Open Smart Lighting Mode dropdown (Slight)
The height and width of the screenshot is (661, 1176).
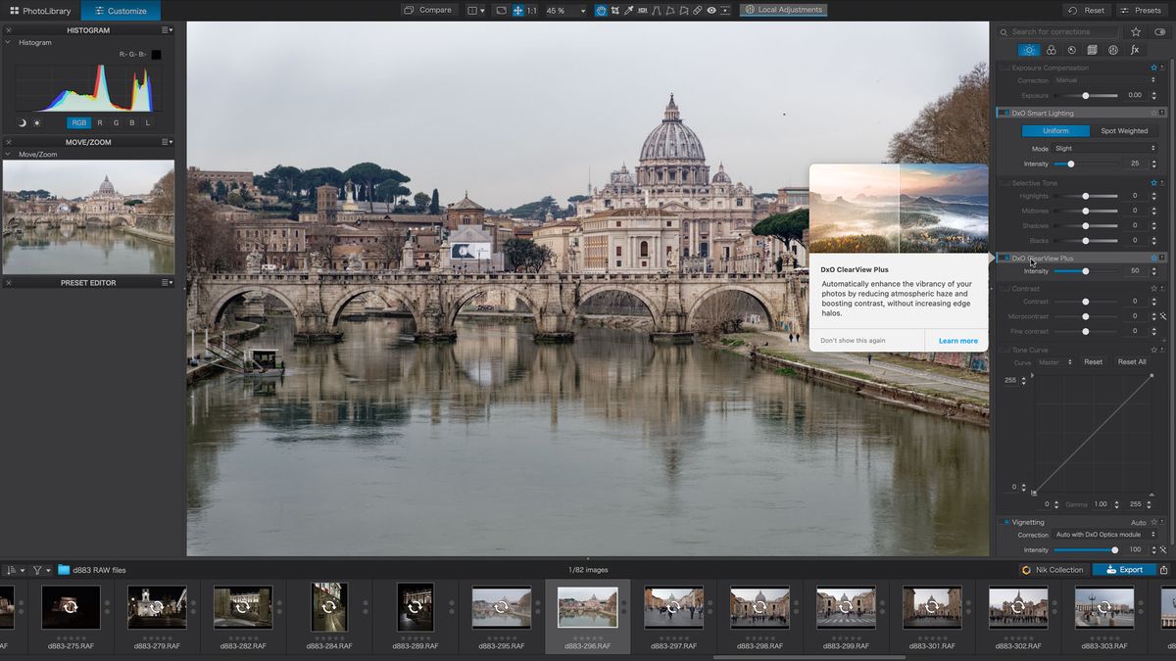(1104, 148)
